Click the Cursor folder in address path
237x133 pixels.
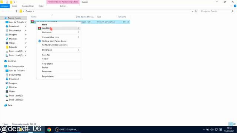(x=29, y=11)
